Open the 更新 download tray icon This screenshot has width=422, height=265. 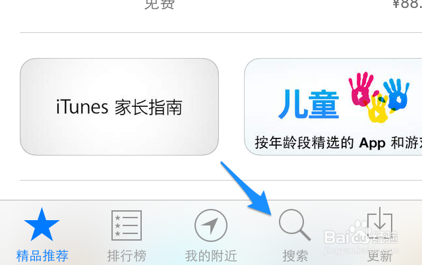click(x=380, y=223)
